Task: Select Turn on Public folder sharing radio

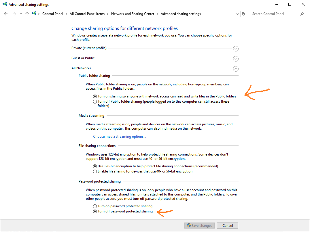Action: point(95,97)
